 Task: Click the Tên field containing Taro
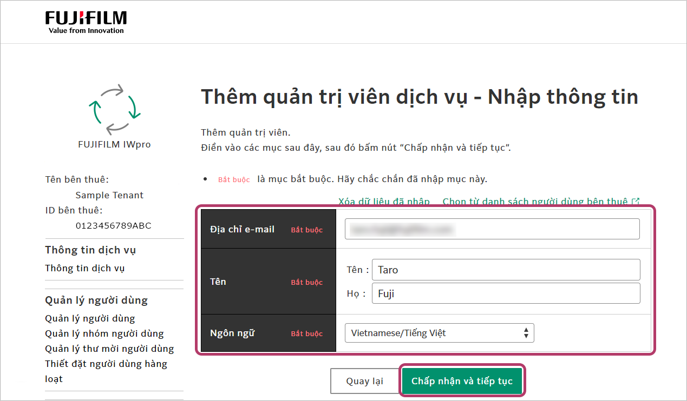tap(506, 270)
